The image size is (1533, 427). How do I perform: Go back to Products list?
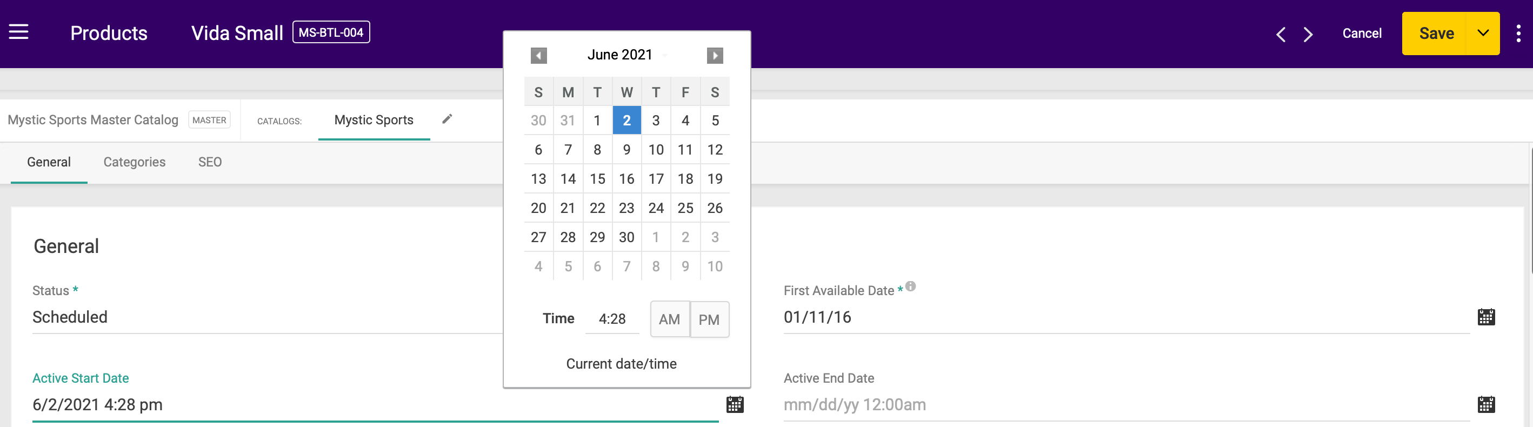click(x=109, y=33)
